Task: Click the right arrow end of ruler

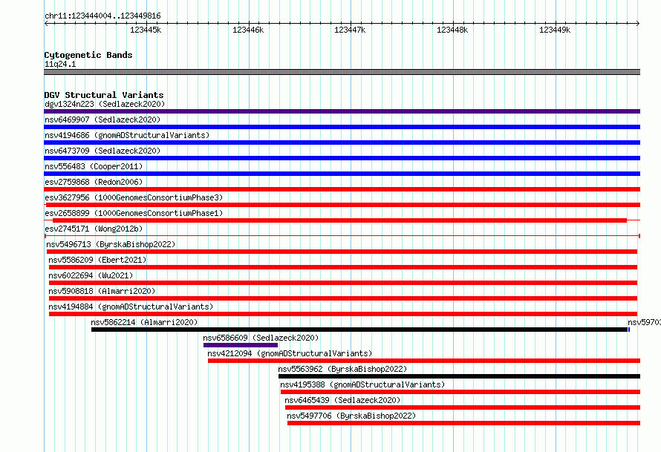Action: [x=637, y=23]
